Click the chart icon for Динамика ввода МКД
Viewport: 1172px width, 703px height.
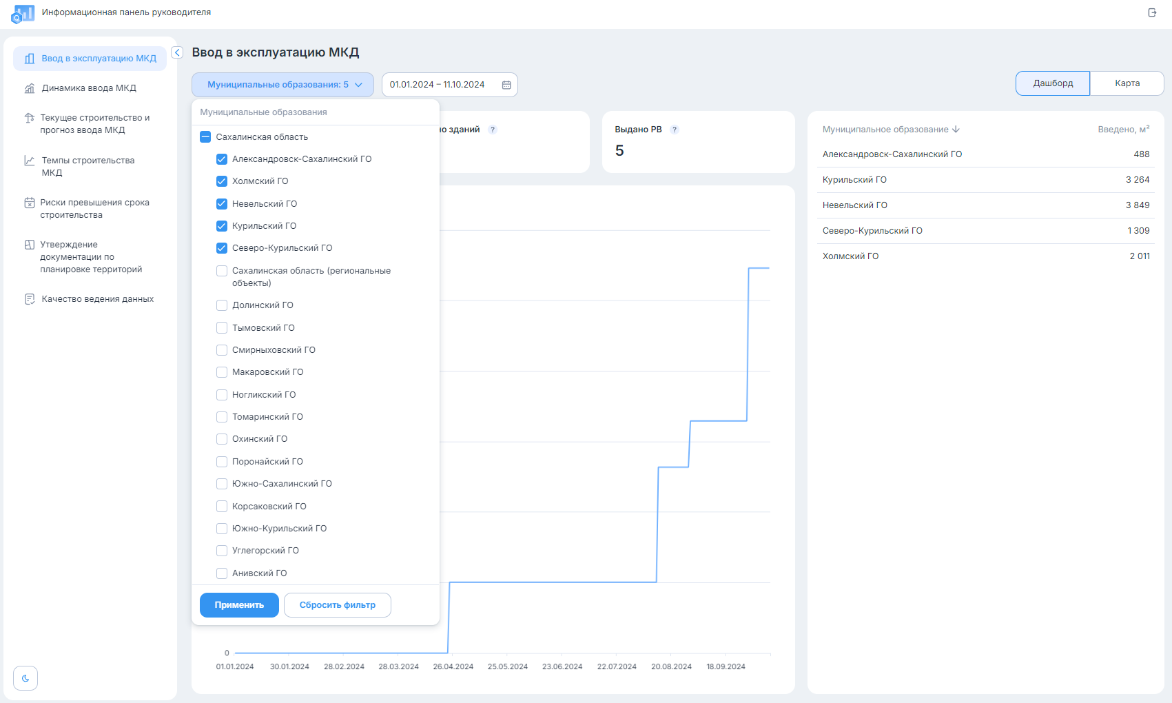coord(30,88)
